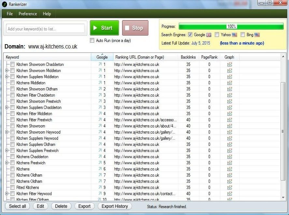The image size is (289, 215).
Task: Sort by the PageRank column header
Action: 210,57
